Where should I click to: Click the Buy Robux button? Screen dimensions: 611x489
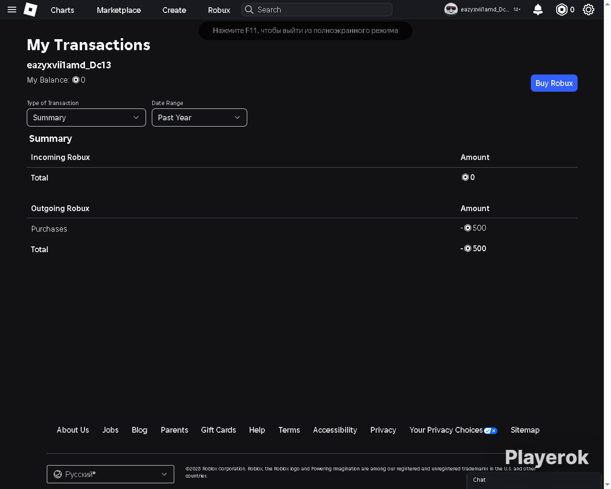click(x=554, y=83)
